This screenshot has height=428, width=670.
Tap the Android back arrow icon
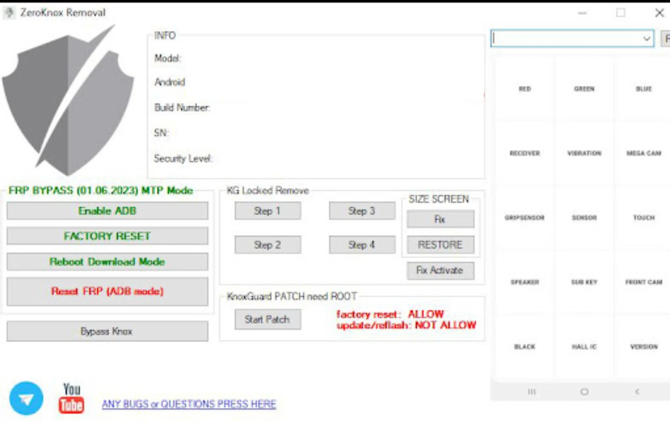point(637,392)
